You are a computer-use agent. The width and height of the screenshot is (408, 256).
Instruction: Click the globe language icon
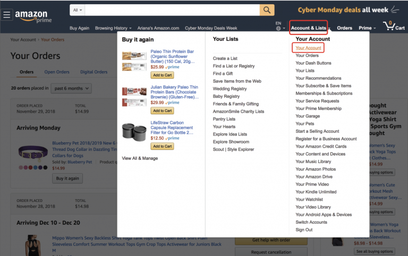point(278,28)
